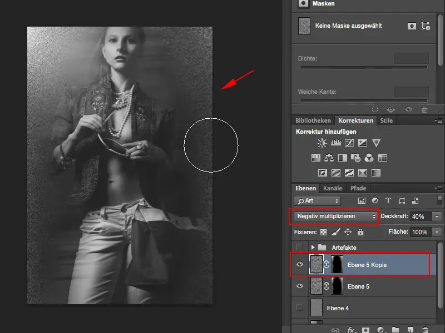Expand the Artefakte group
445x333 pixels.
click(x=314, y=248)
